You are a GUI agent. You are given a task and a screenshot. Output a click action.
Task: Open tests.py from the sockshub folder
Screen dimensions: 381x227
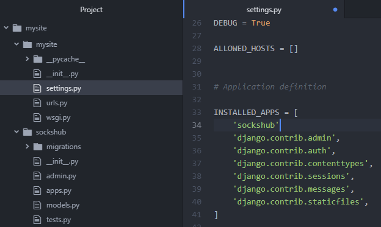59,220
